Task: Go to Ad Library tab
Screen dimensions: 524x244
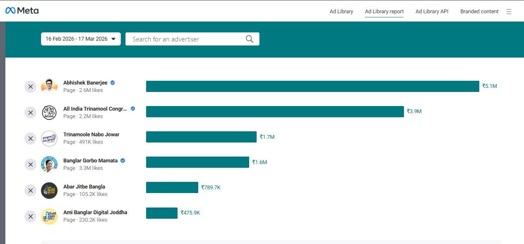Action: tap(341, 12)
